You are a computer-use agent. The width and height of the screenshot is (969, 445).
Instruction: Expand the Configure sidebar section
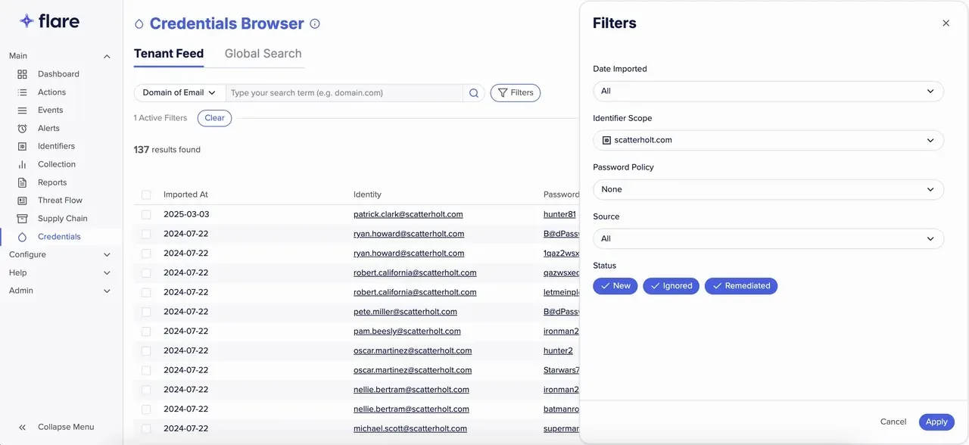click(x=61, y=255)
